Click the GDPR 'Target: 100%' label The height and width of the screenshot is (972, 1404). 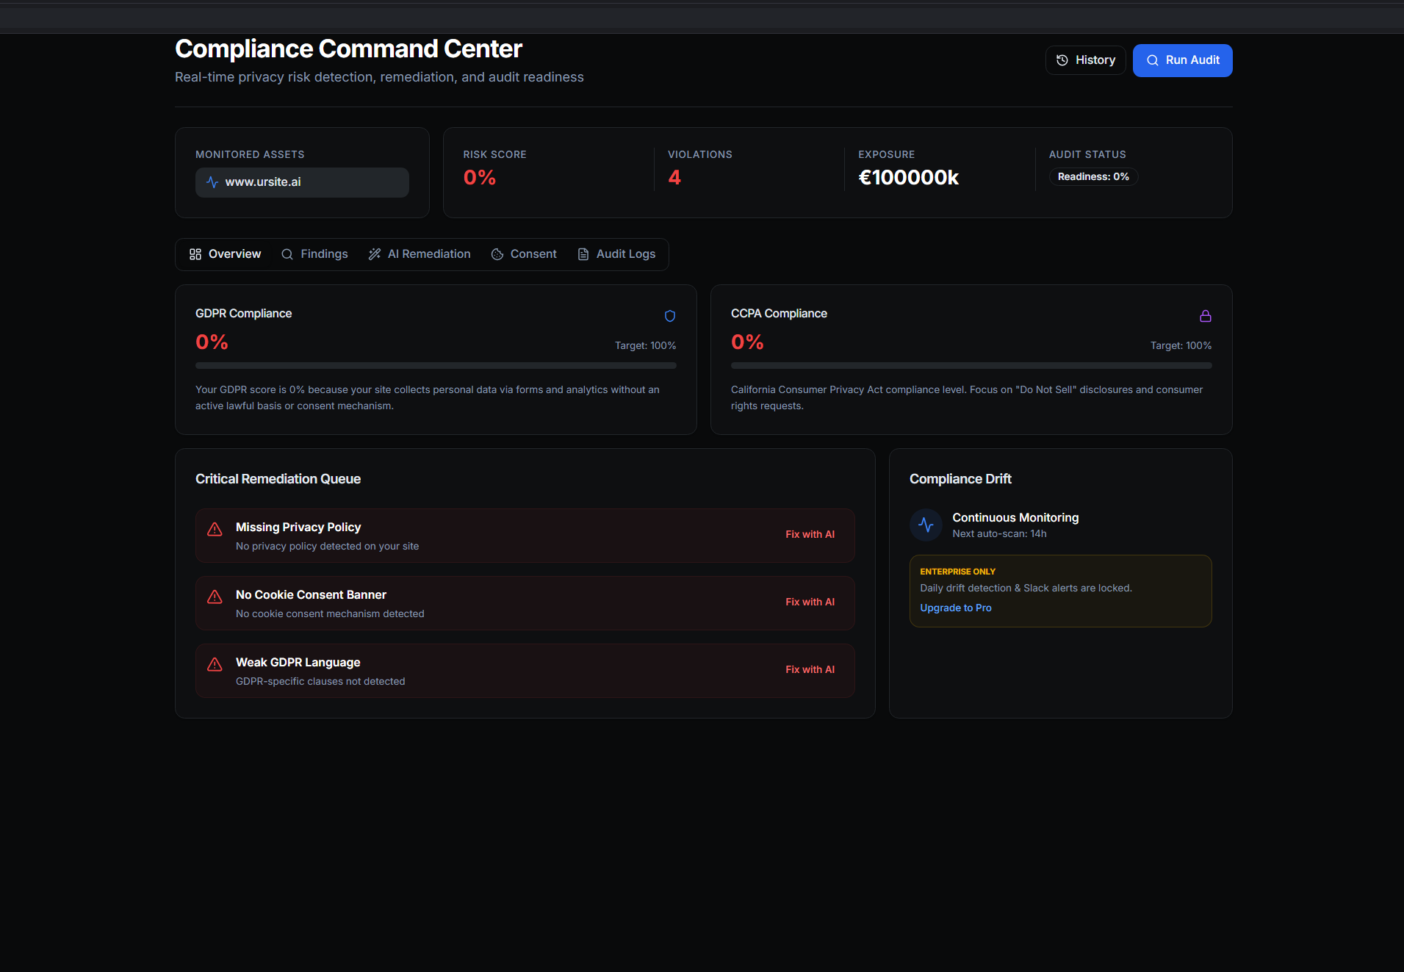(645, 345)
